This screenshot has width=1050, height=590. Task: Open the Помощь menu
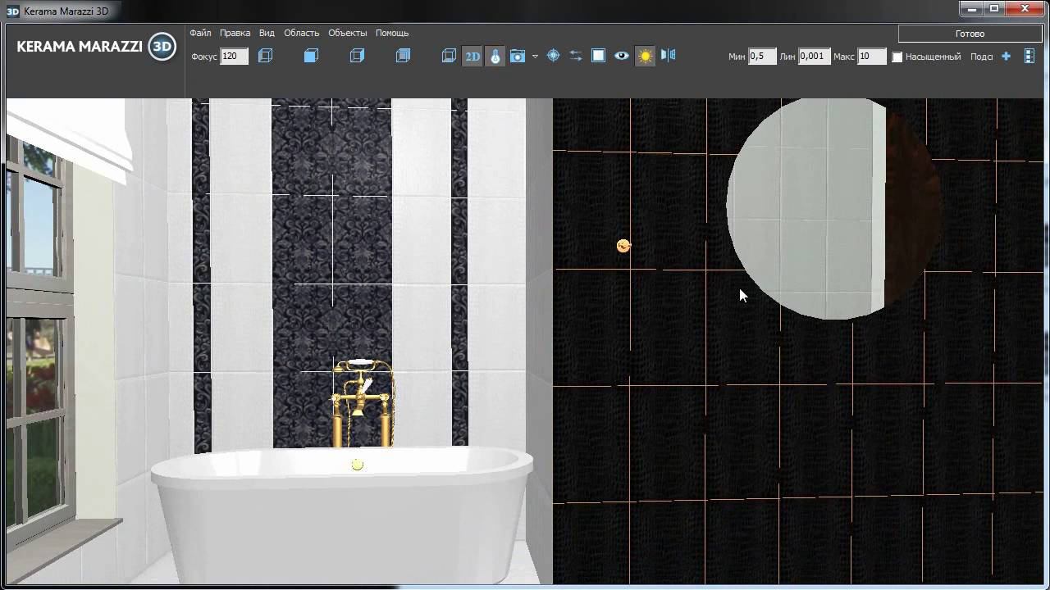[392, 33]
